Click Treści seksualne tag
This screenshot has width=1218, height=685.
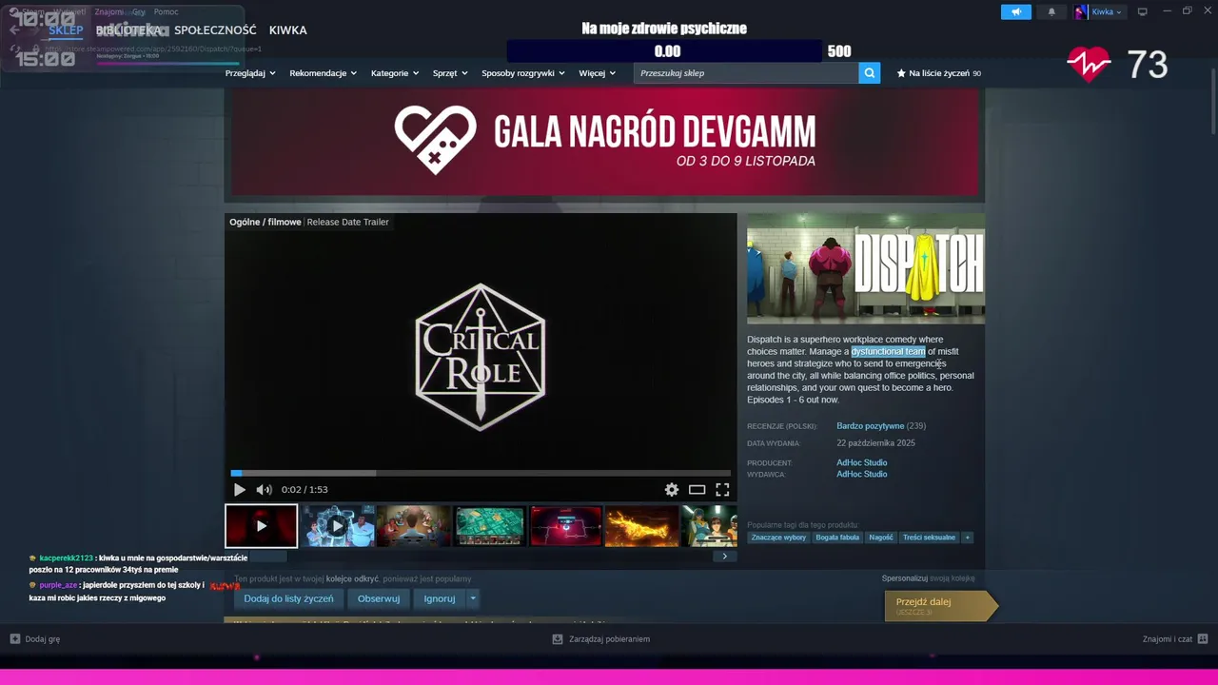coord(929,538)
